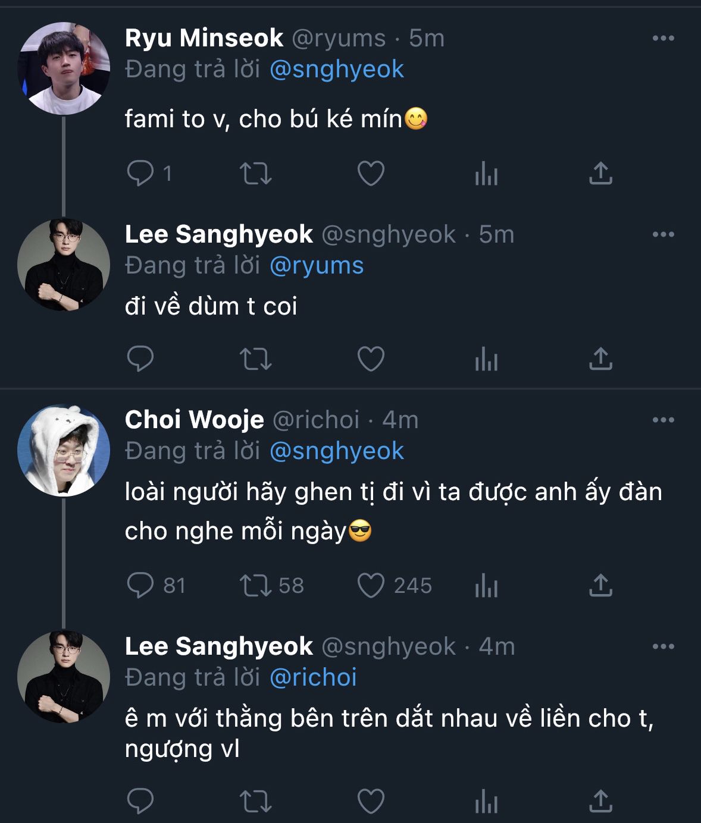Open the @snghyeok mention in Ryu Minseok's reply
The width and height of the screenshot is (701, 823).
click(x=336, y=70)
